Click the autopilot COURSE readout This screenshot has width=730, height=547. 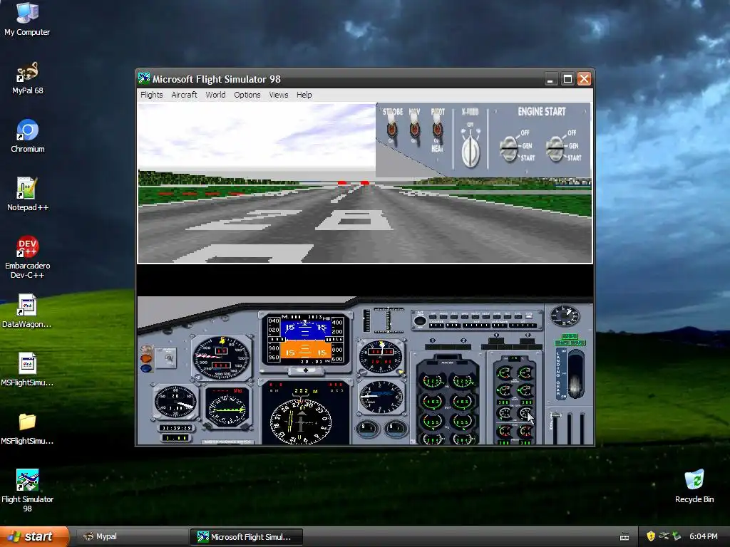pos(436,325)
